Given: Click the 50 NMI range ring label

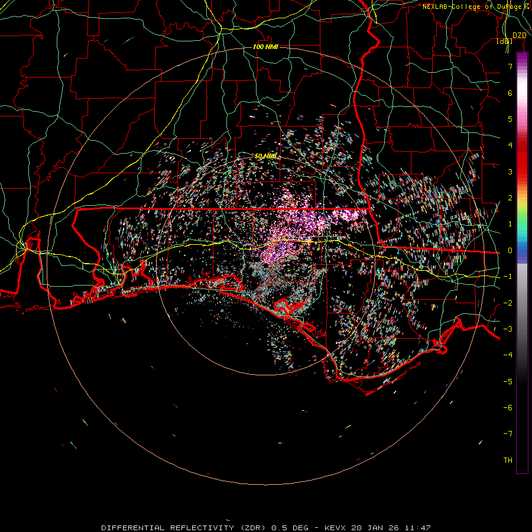Looking at the screenshot, I should (x=265, y=156).
